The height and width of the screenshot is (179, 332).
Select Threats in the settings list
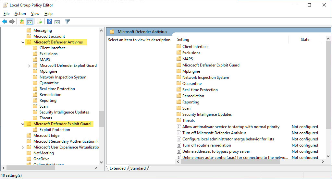(x=189, y=120)
